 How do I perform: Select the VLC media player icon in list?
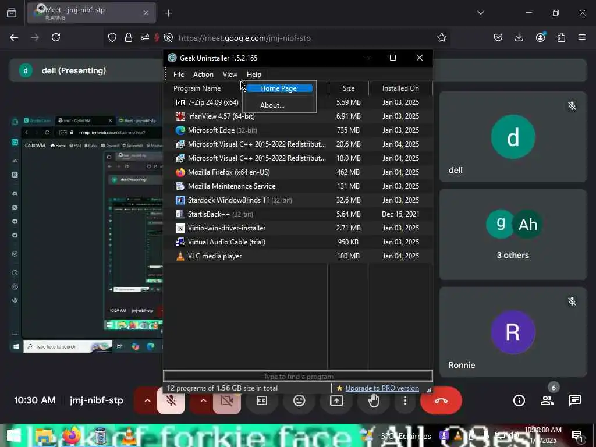coord(180,256)
